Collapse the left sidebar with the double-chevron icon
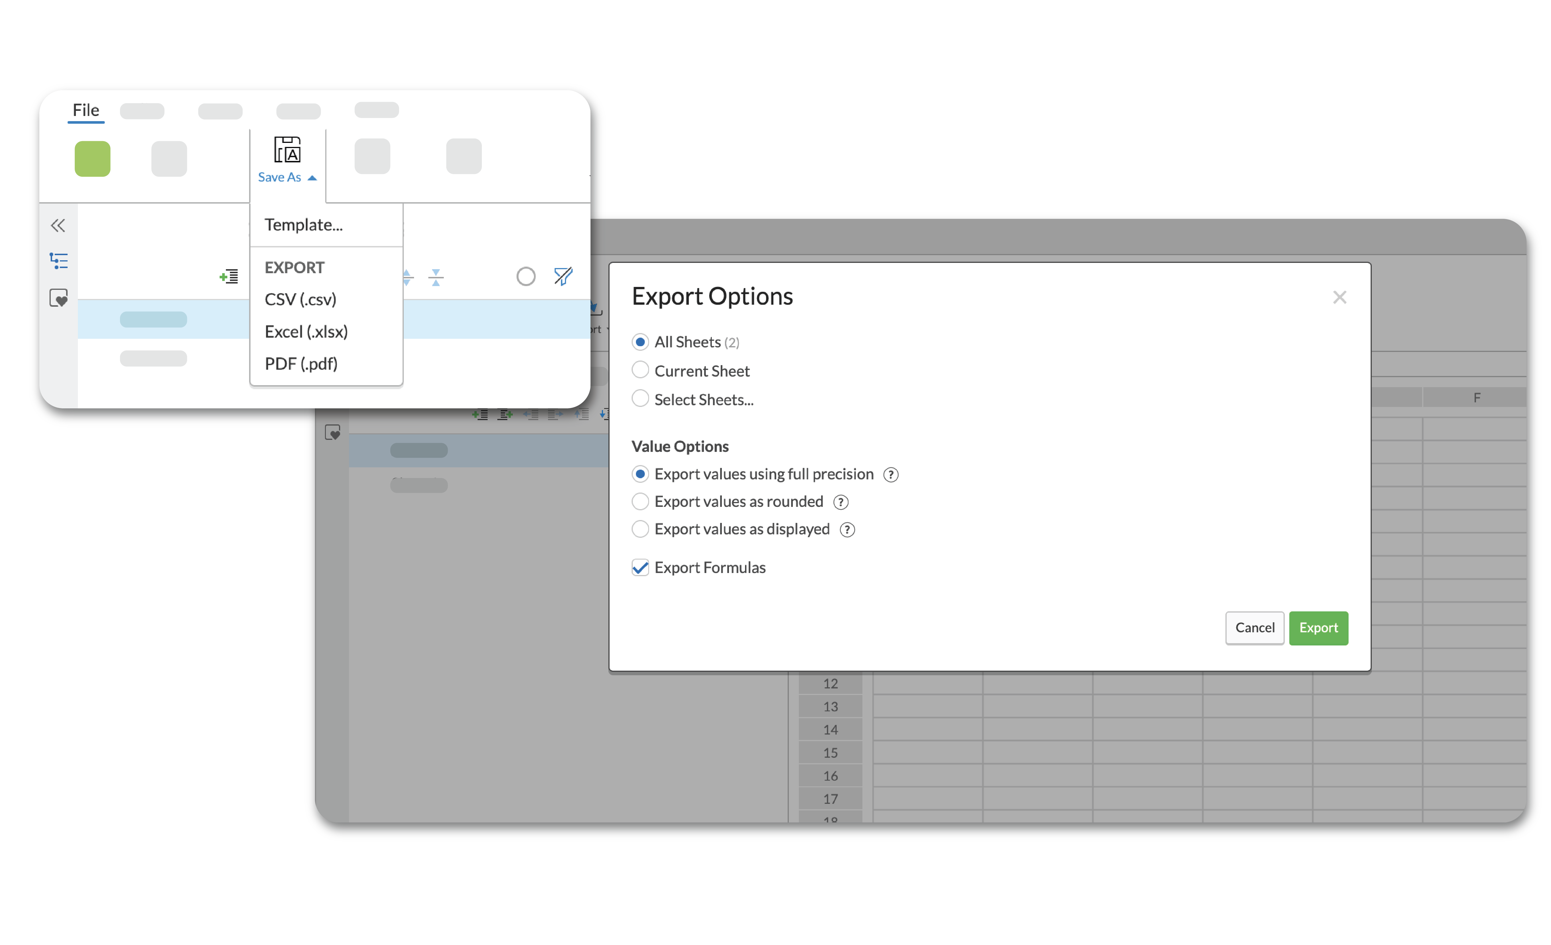The width and height of the screenshot is (1551, 945). [58, 225]
